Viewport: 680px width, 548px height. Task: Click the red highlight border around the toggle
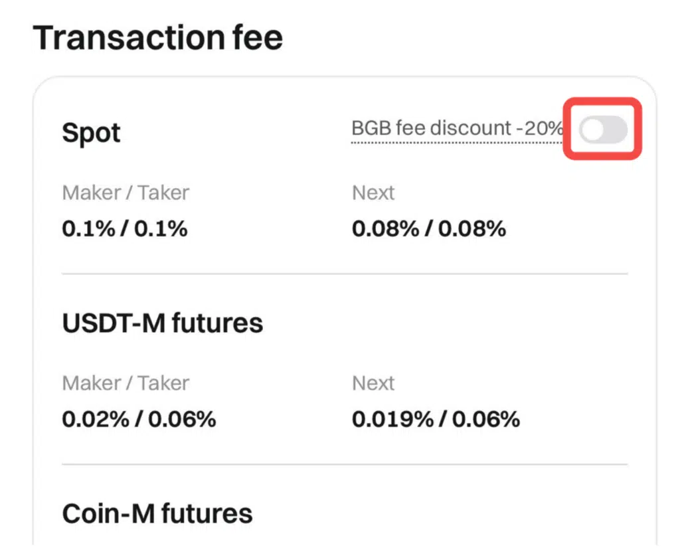(x=603, y=101)
